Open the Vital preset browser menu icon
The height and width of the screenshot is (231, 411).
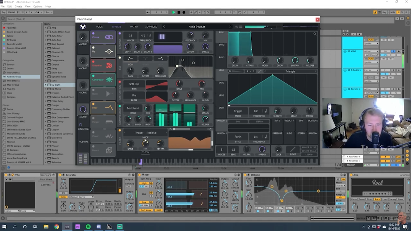point(241,27)
